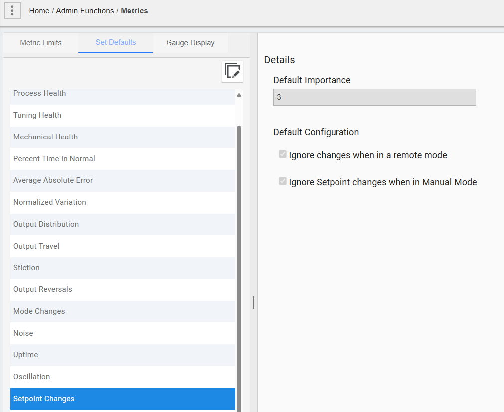This screenshot has height=412, width=504.
Task: Pick Average Absolute Error row
Action: 123,180
